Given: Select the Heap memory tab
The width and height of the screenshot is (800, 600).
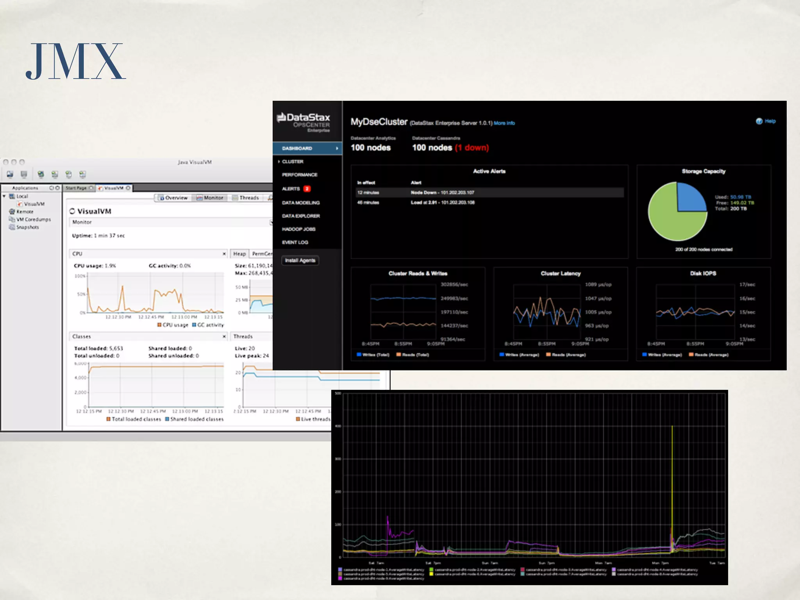Looking at the screenshot, I should (239, 254).
